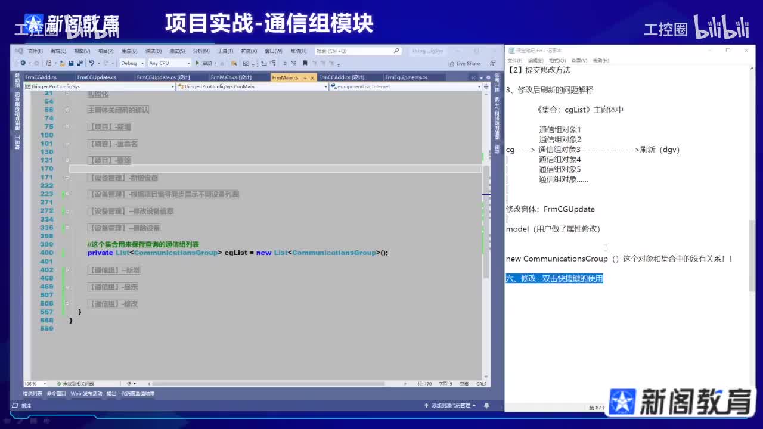
Task: Click the text 修改窗体：FrmCGUpdate in Notepad
Action: 550,209
